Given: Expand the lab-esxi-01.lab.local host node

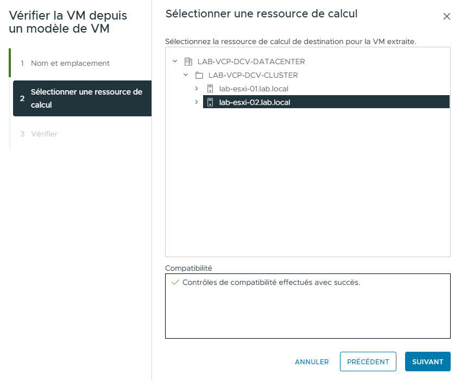Looking at the screenshot, I should 196,89.
